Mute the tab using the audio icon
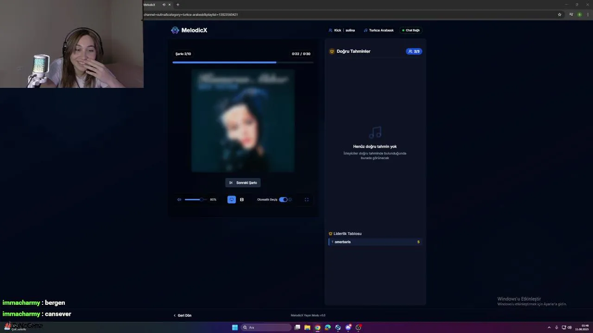 point(164,5)
